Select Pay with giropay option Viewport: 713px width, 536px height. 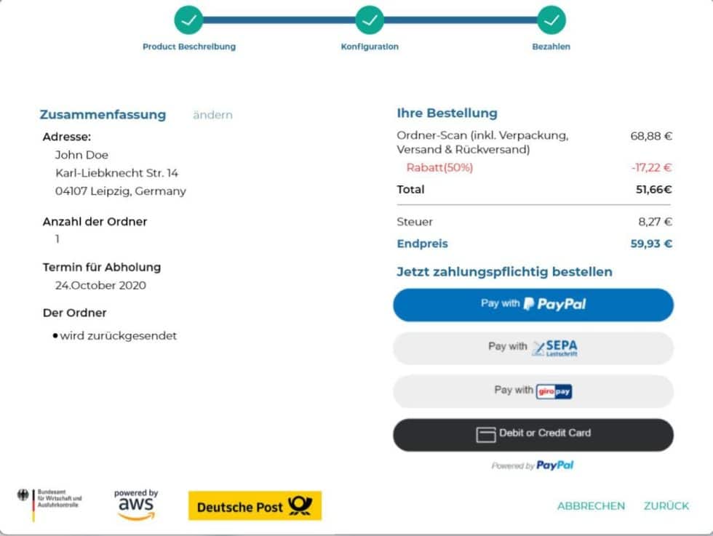(533, 391)
